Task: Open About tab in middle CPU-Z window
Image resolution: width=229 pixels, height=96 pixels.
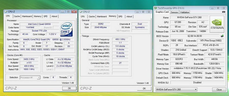Action: coord(129,16)
